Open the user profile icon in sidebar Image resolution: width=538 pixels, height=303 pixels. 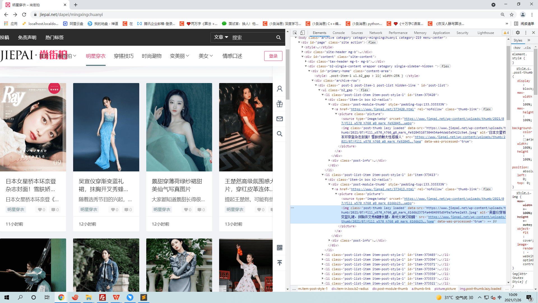(x=280, y=89)
